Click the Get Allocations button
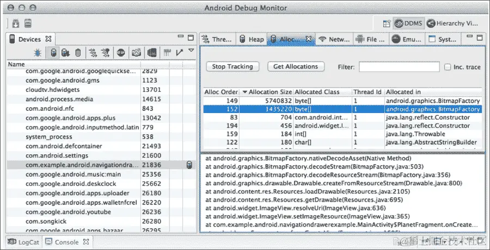The width and height of the screenshot is (490, 250). pos(296,66)
